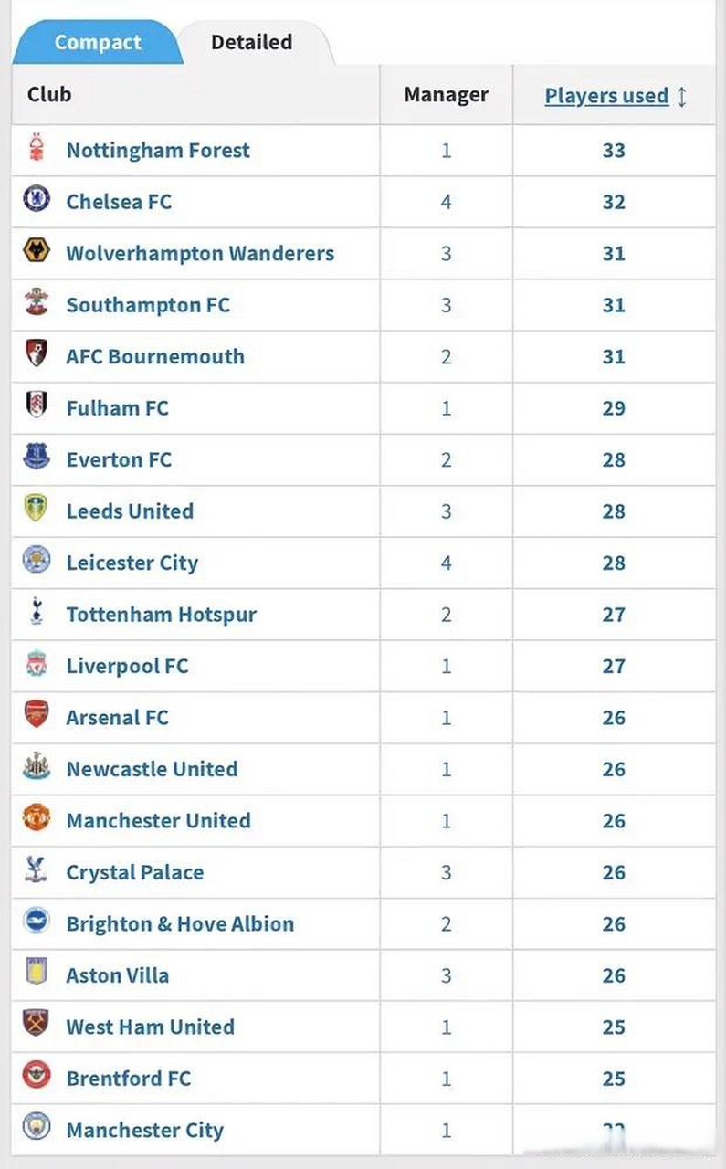Click the Arsenal FC cannon crest
The height and width of the screenshot is (1169, 726).
click(x=37, y=715)
